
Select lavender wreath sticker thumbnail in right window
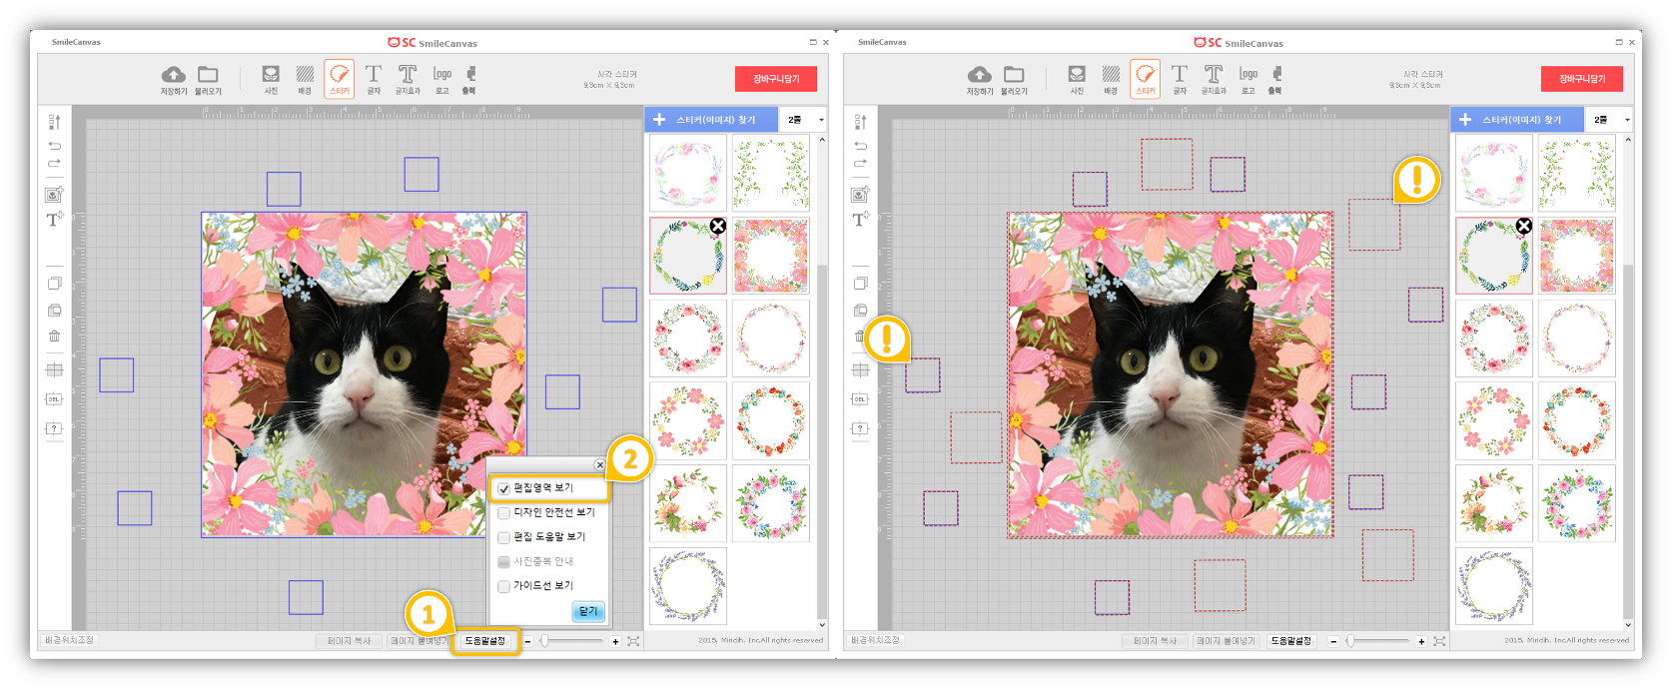pos(1493,586)
